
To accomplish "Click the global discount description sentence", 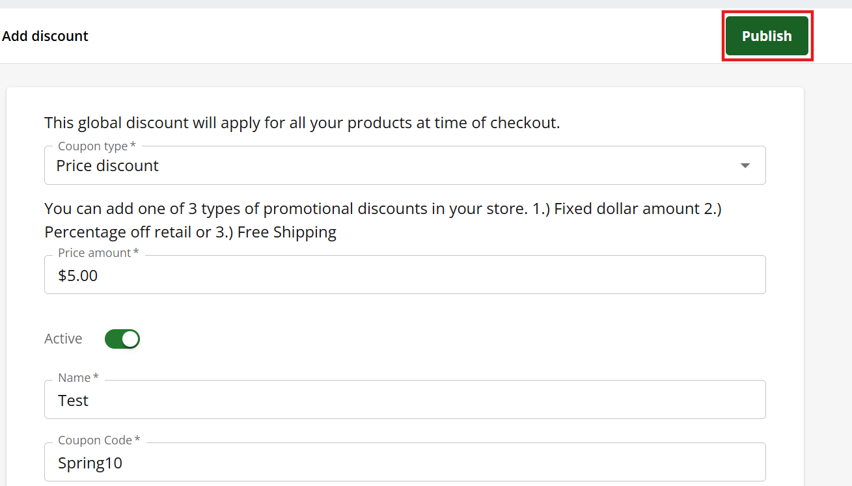I will point(302,122).
